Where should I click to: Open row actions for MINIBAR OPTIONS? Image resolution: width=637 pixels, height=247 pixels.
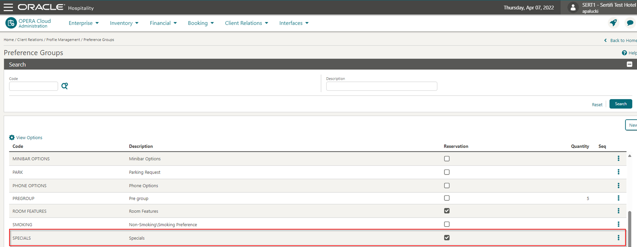[618, 158]
